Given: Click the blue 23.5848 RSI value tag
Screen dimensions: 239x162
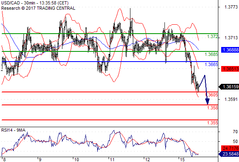Looking at the screenshot, I should (x=229, y=154).
